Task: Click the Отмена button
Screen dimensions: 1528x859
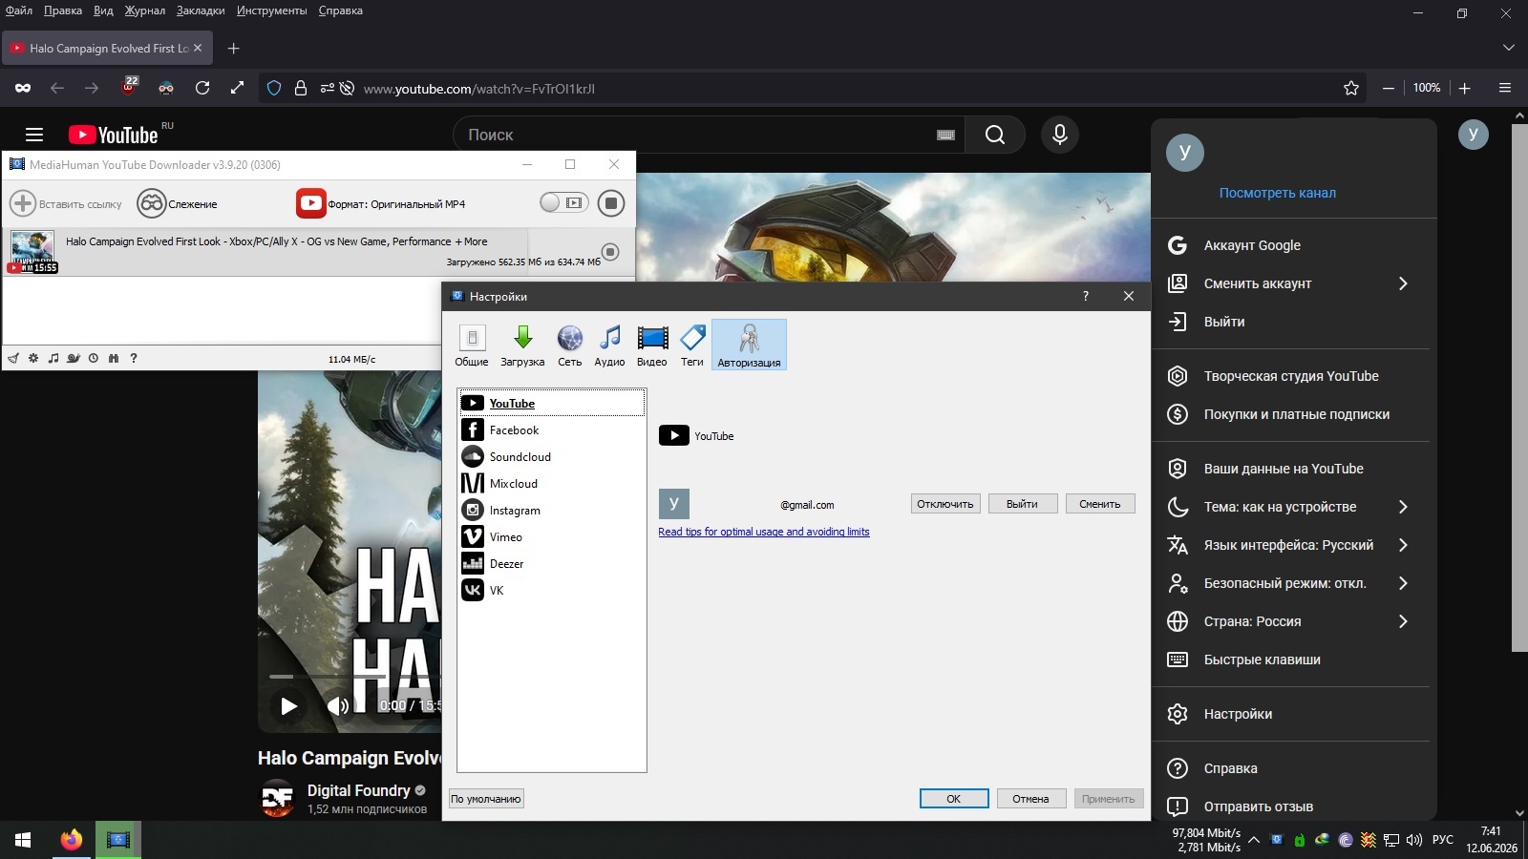Action: point(1030,799)
